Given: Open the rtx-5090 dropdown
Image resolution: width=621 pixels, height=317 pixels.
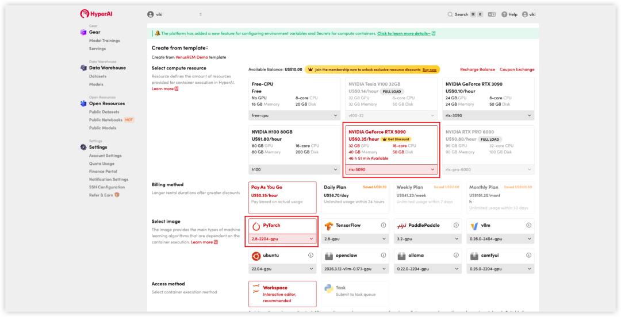Looking at the screenshot, I should [x=392, y=169].
